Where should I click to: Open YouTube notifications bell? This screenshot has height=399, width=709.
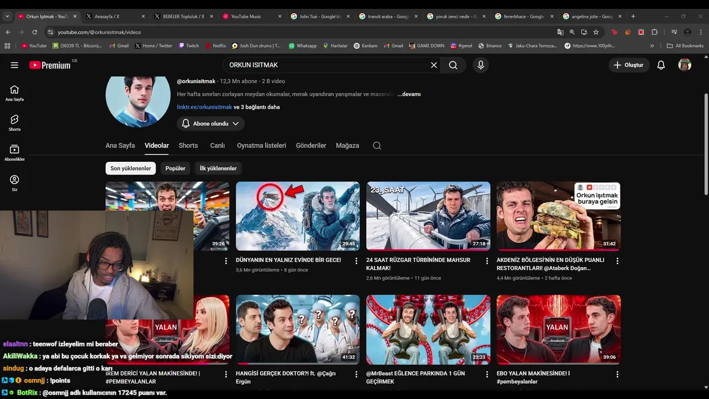point(661,65)
